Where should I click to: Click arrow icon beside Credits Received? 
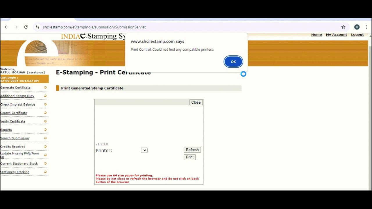tap(45, 146)
